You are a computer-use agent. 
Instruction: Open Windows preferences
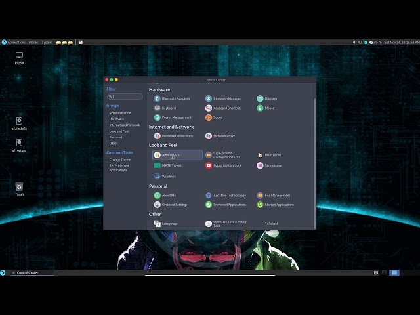165,177
